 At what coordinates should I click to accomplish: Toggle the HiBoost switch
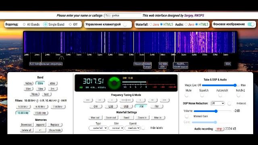(x=231, y=104)
